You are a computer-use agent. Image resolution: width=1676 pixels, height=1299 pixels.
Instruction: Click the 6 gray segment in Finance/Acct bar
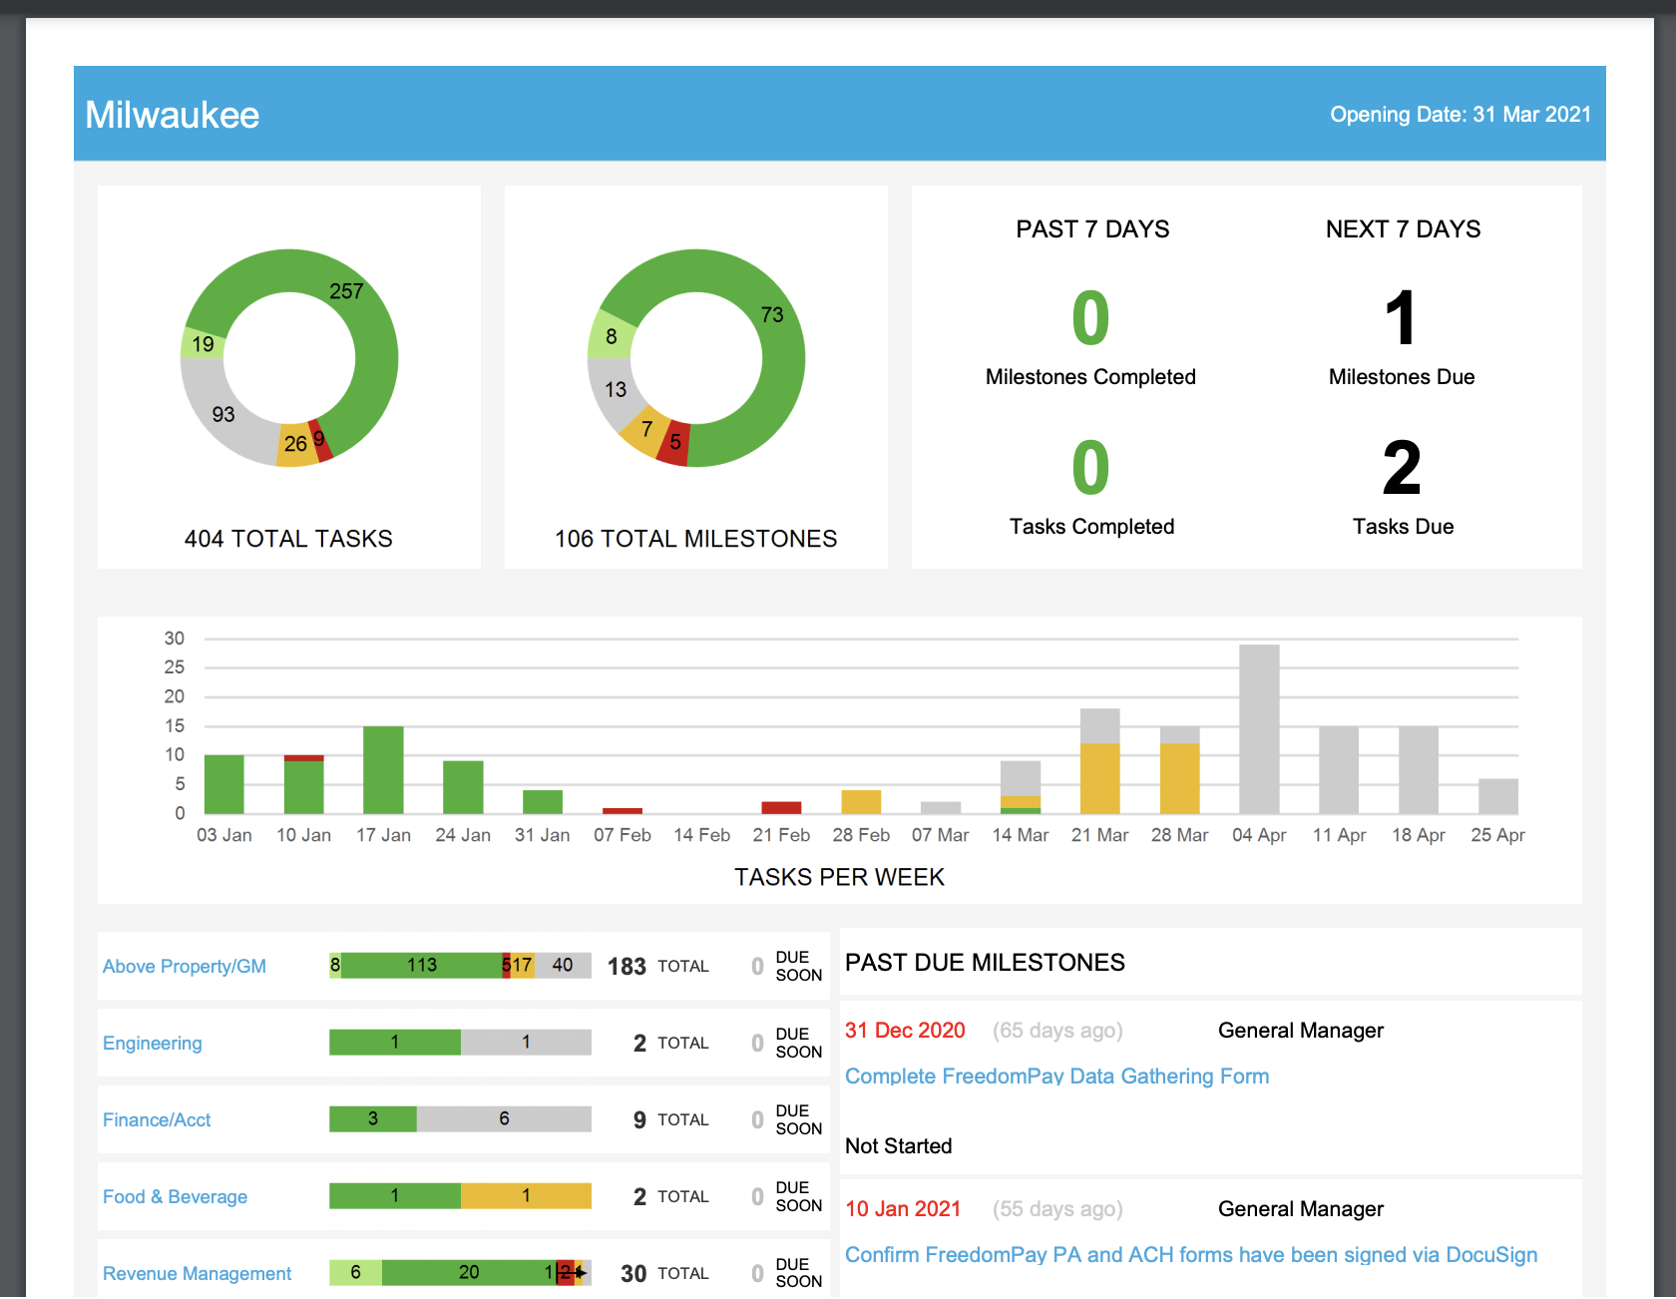(504, 1118)
